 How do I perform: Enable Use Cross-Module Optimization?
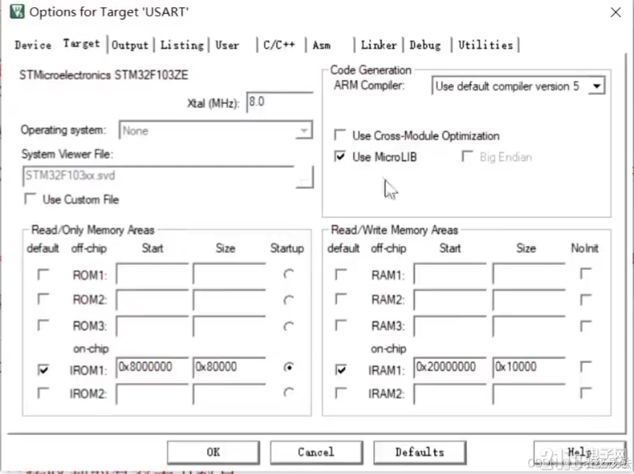point(340,135)
